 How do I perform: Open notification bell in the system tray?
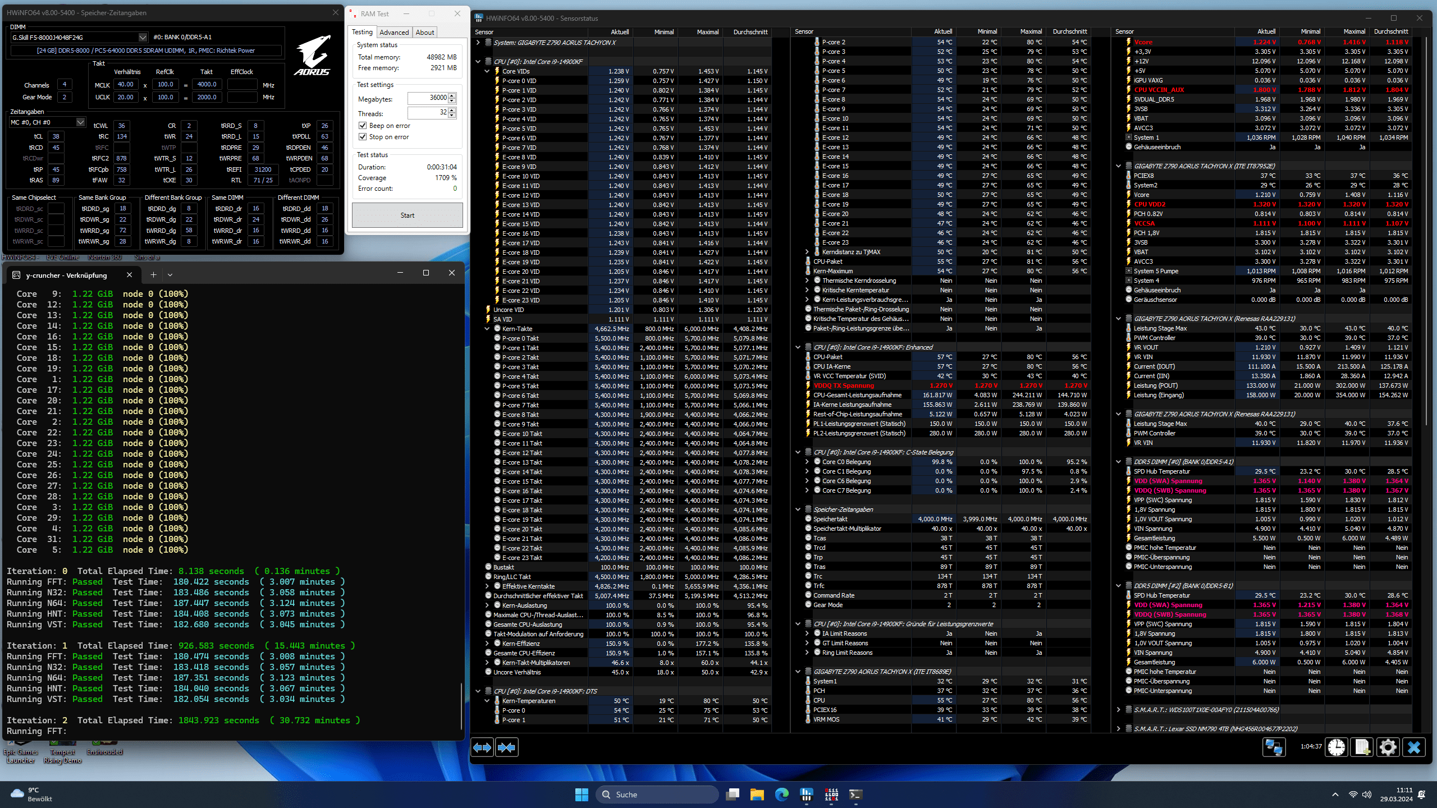pos(1422,795)
